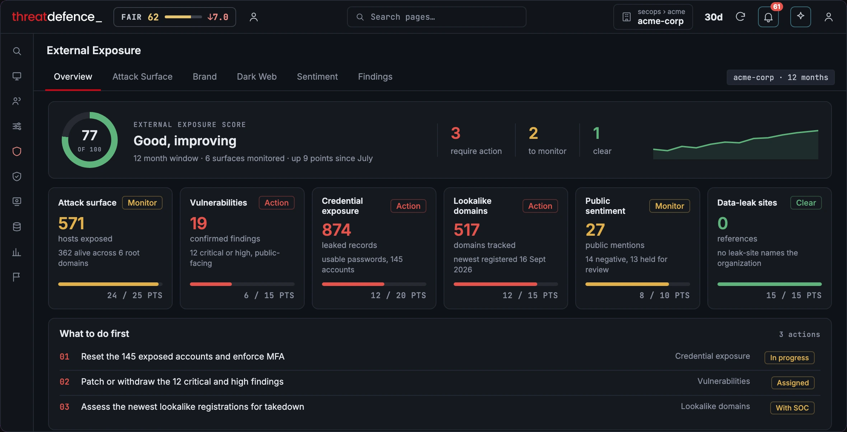Click the 77 of 100 score ring
The width and height of the screenshot is (847, 432).
click(90, 140)
